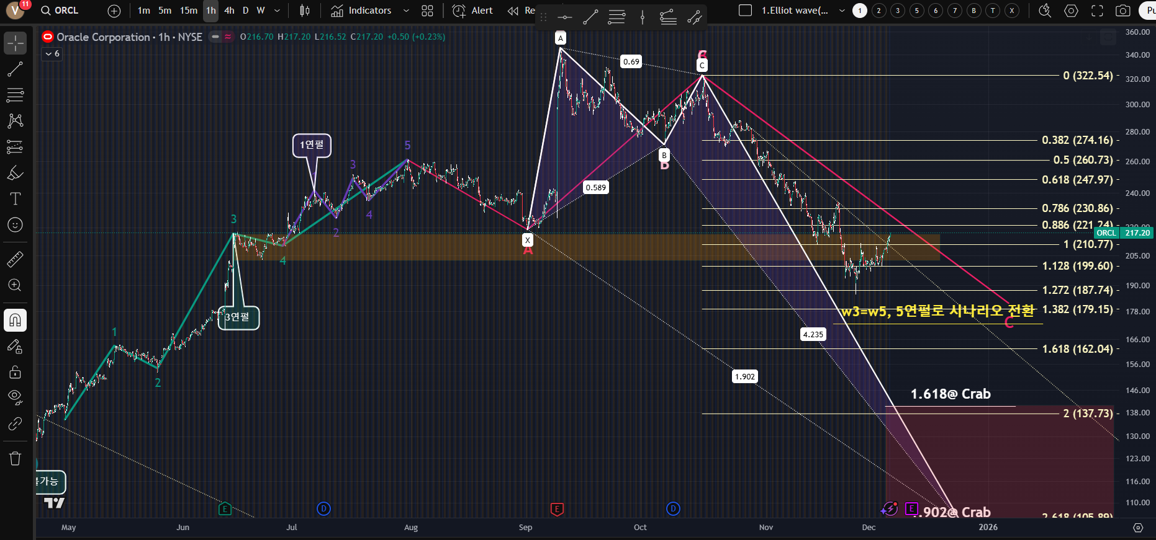Open the Elliot wave layout dropdown
Viewport: 1156px width, 540px height.
842,11
